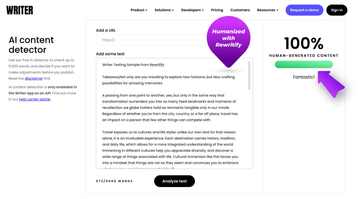This screenshot has width=359, height=199.
Task: Select the Pricing menu item
Action: click(x=217, y=10)
